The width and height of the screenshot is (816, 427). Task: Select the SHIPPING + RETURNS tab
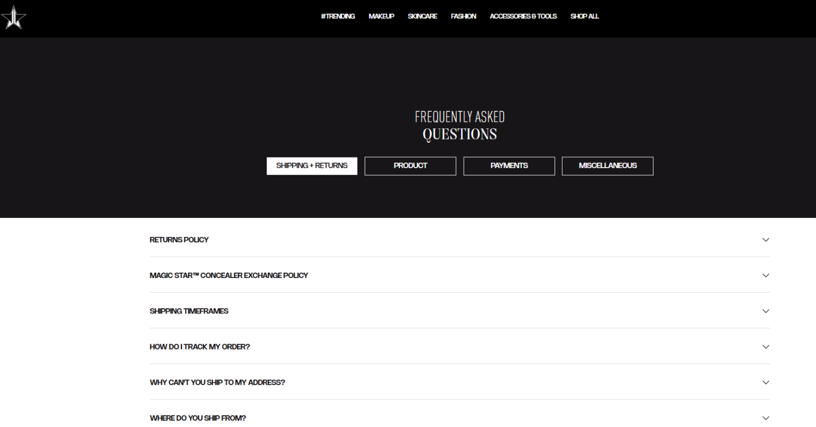312,166
